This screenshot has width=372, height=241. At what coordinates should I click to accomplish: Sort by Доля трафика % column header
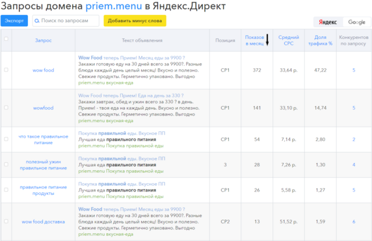(320, 40)
